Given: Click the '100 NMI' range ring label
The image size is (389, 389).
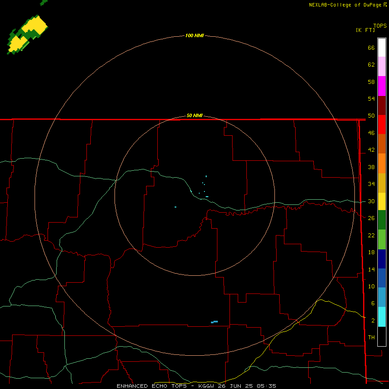Looking at the screenshot, I should click(x=194, y=35).
